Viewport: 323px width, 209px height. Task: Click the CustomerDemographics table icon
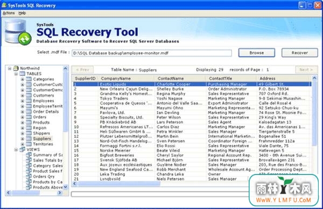pos(29,90)
